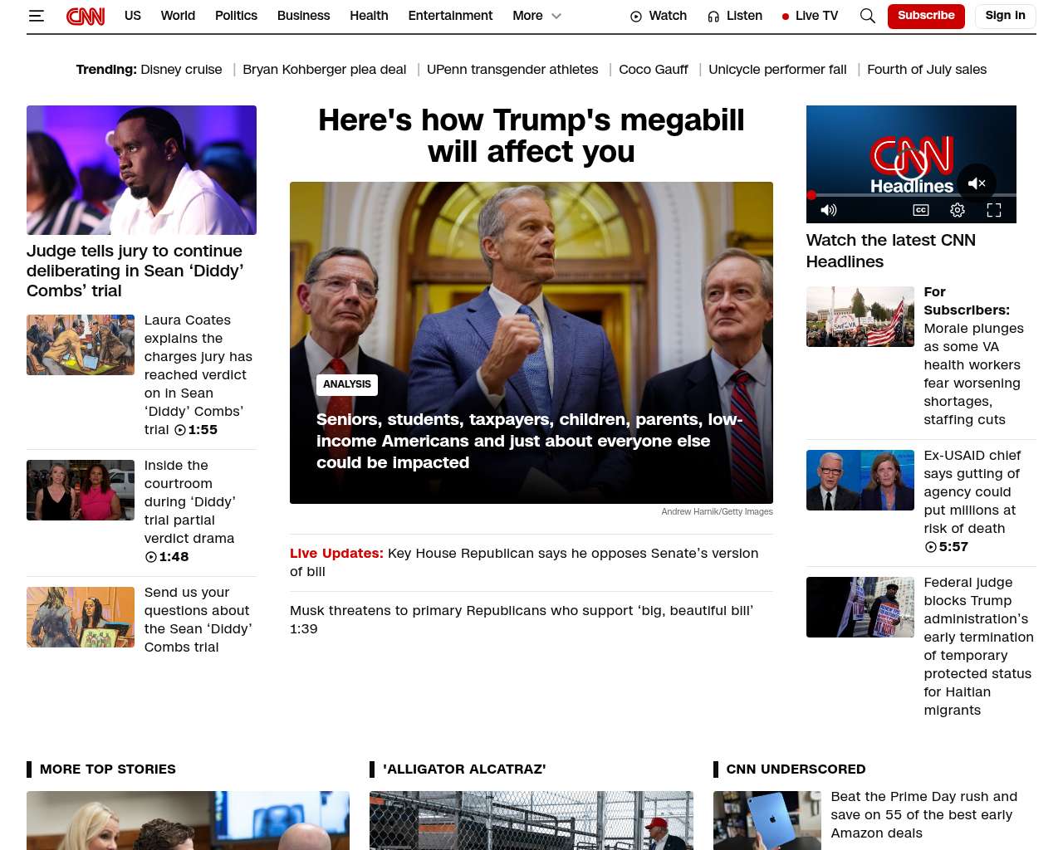The height and width of the screenshot is (850, 1063).
Task: Open Ex-USAID chief video story
Action: tap(972, 501)
